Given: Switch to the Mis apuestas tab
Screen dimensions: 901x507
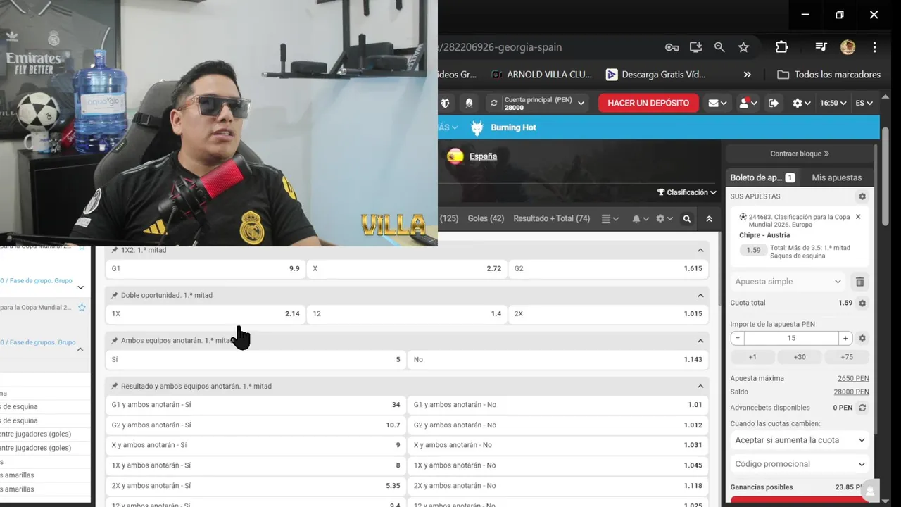Looking at the screenshot, I should [836, 177].
